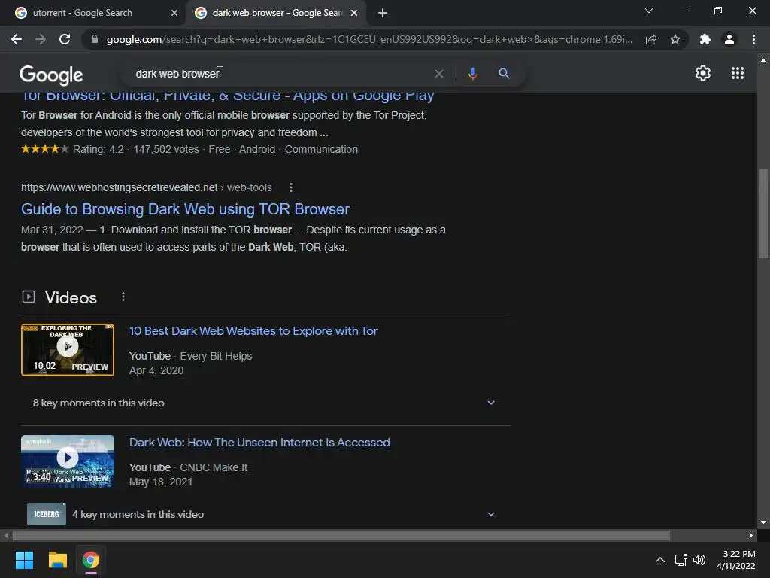
Task: Clear the search box with the X icon
Action: (x=439, y=74)
